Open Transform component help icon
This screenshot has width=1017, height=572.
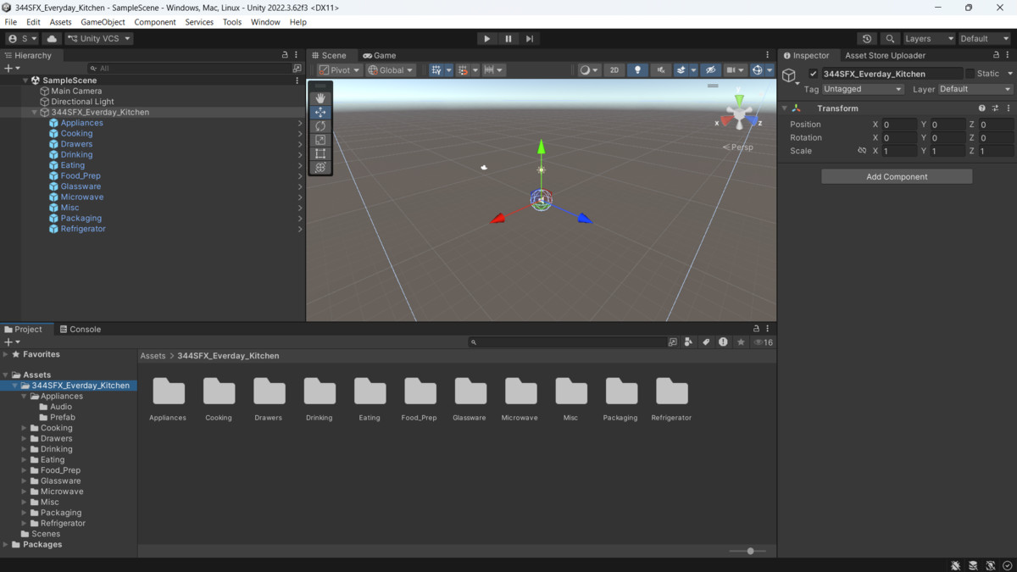(982, 108)
